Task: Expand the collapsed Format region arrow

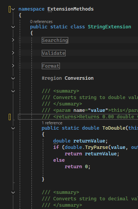Action: pos(13,66)
